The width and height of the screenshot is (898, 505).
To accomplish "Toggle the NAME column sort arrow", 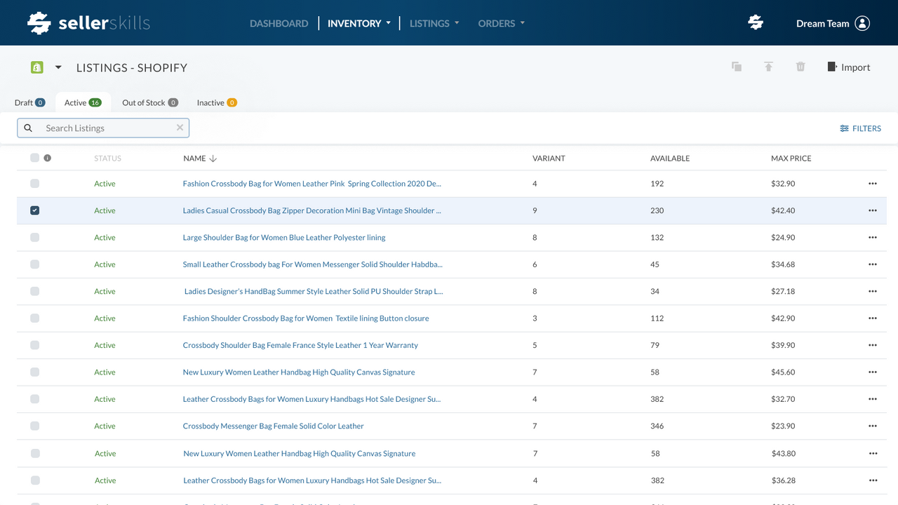I will [x=212, y=158].
